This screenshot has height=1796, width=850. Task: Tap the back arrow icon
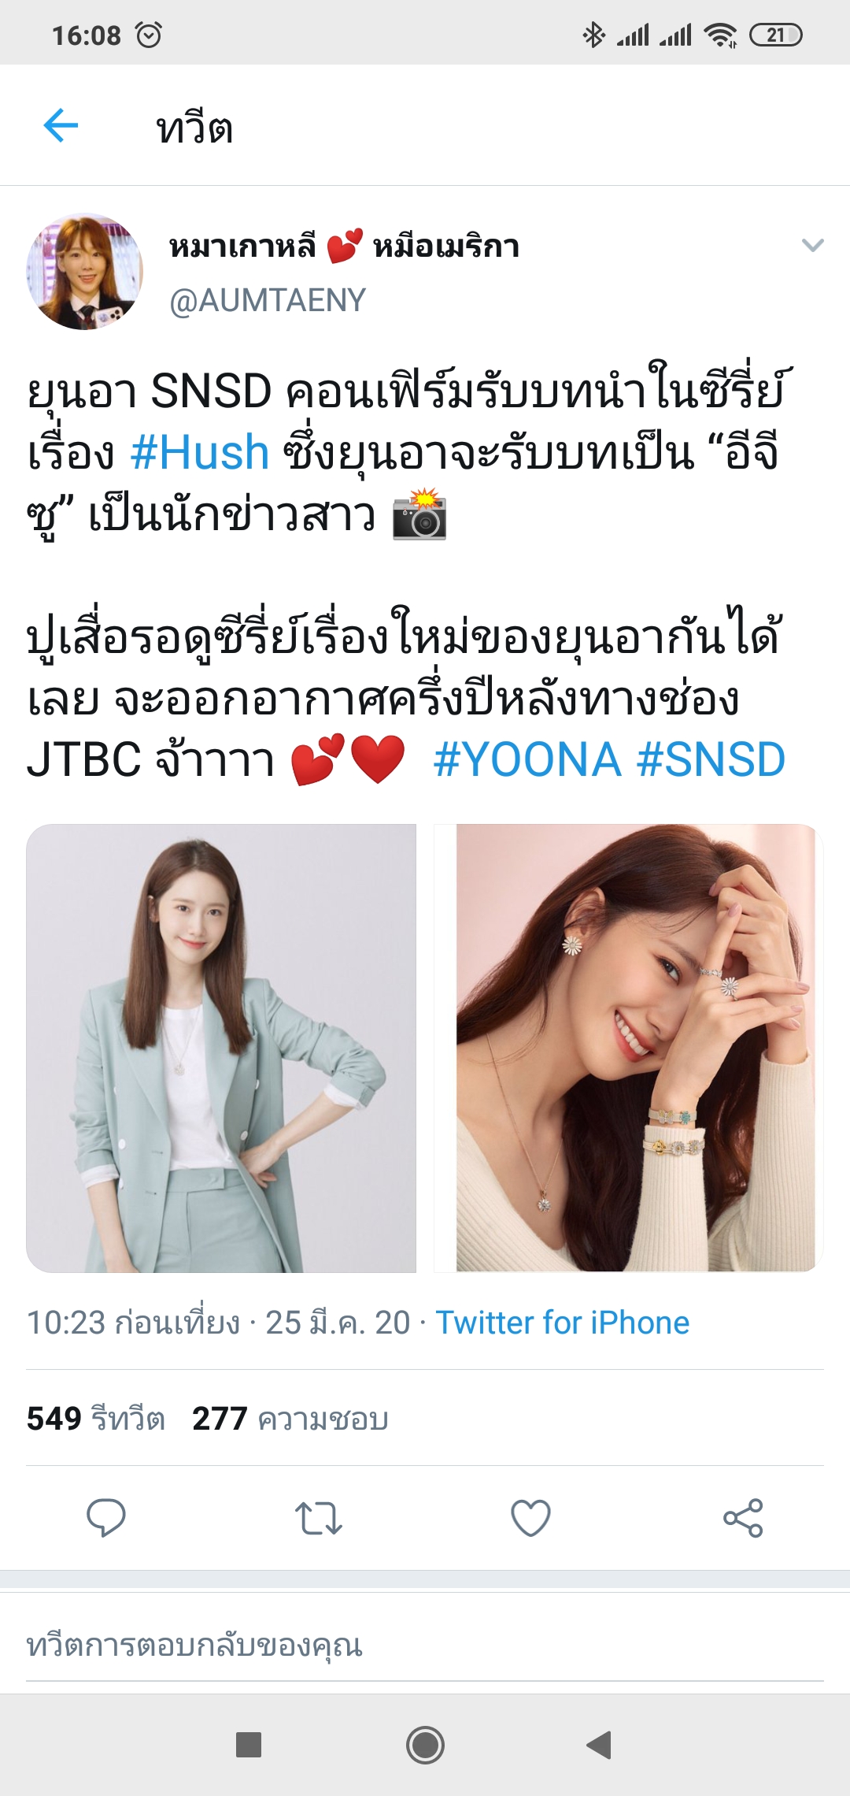(x=61, y=126)
